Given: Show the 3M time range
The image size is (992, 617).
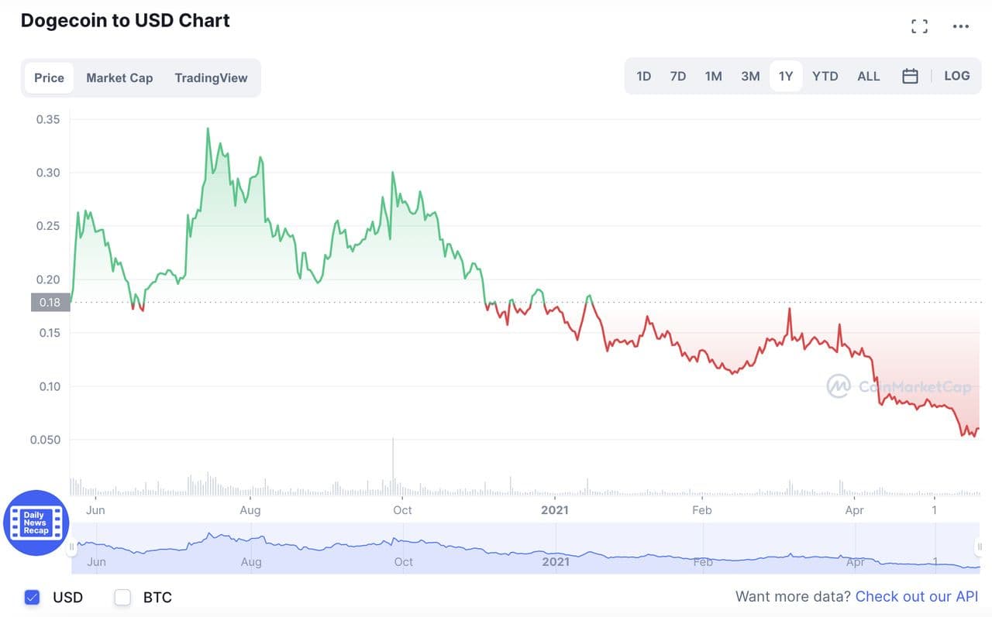Looking at the screenshot, I should click(x=750, y=76).
